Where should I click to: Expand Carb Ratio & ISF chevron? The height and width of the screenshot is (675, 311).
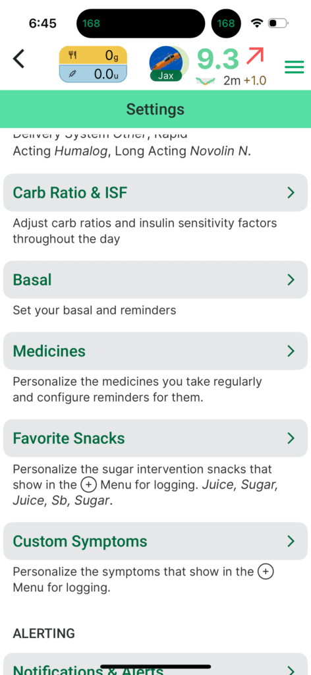(291, 192)
